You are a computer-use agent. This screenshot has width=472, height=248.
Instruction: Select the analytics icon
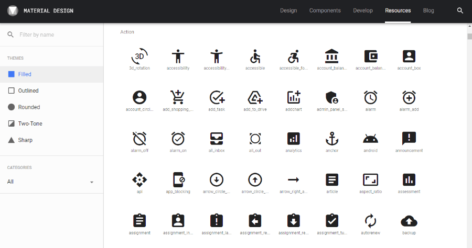(x=294, y=139)
